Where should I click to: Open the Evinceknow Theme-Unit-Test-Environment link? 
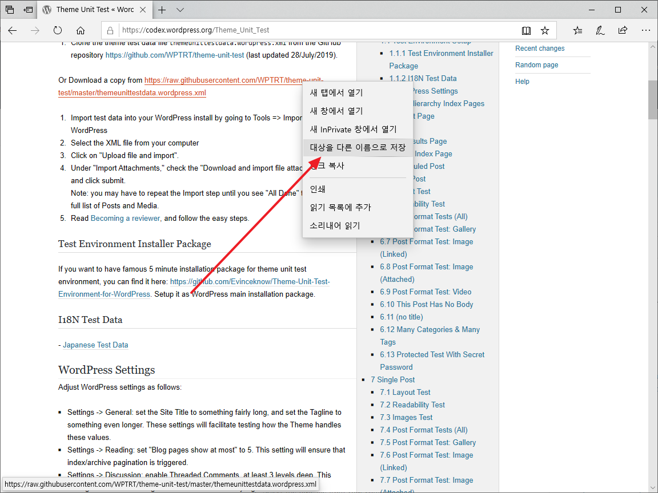[194, 288]
